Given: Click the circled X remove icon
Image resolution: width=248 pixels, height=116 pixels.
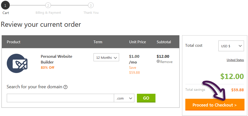Looking at the screenshot, I should point(158,61).
